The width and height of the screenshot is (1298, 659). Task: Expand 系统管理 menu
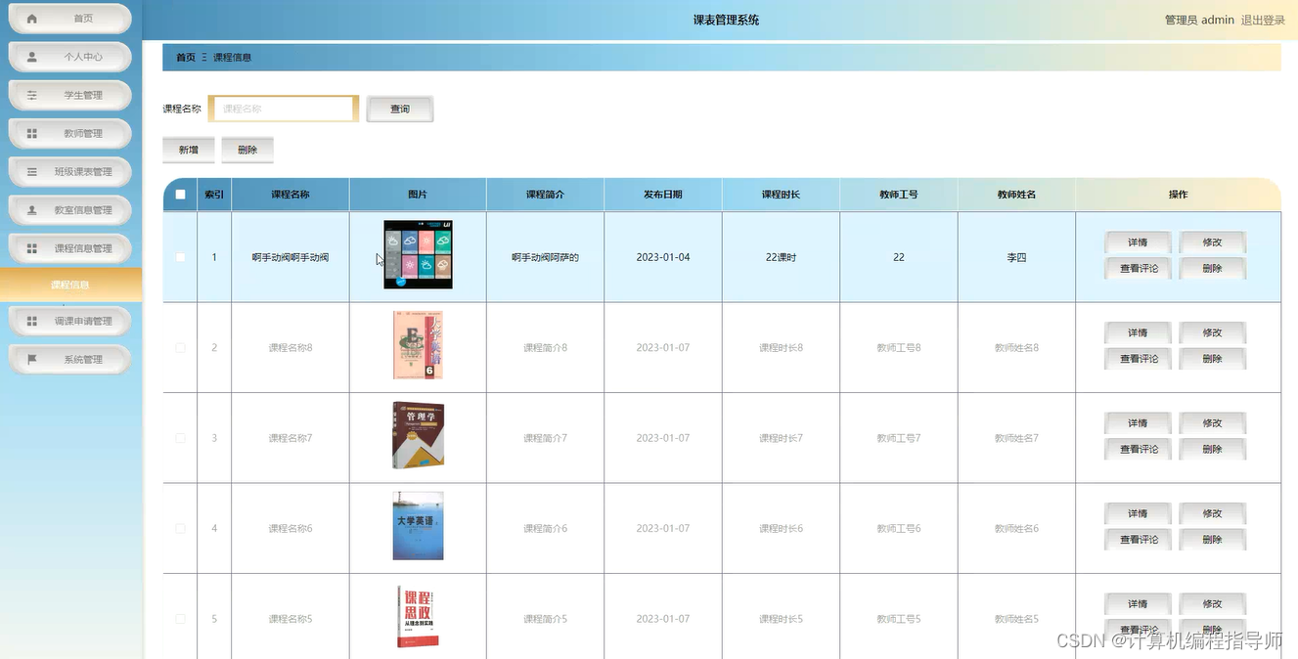coord(69,359)
